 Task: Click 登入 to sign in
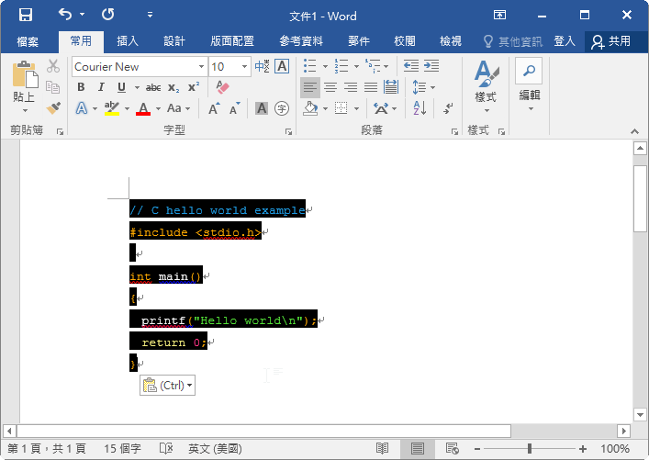click(565, 41)
